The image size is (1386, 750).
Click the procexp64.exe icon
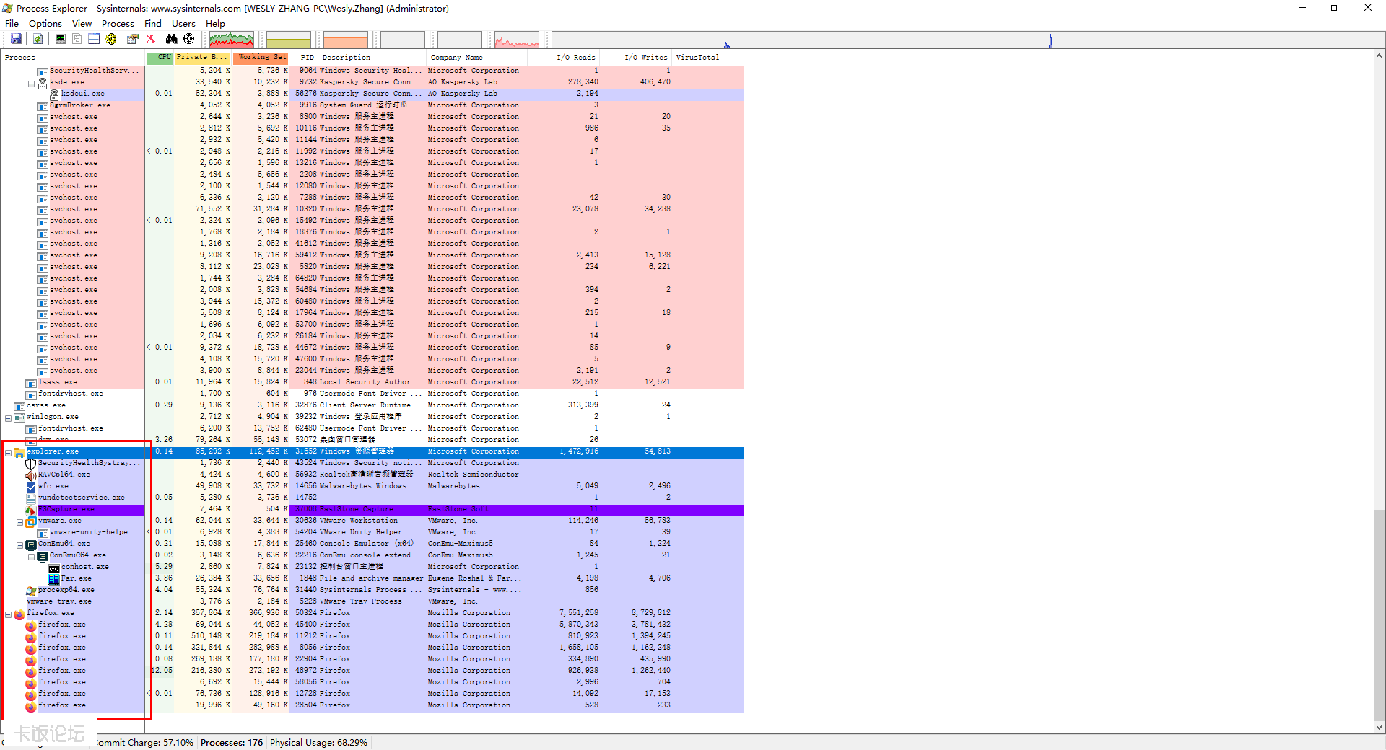[31, 591]
